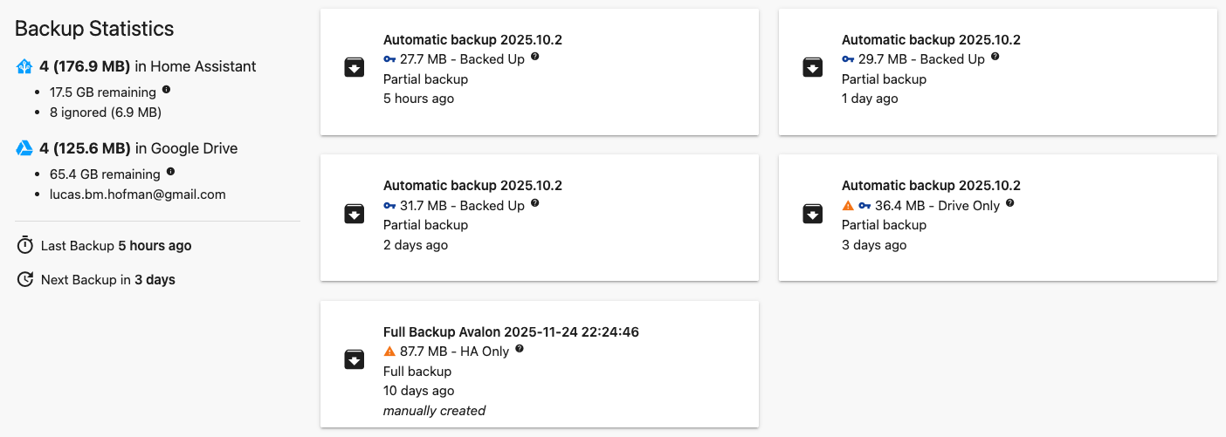1226x437 pixels.
Task: Click archive icon on the 31.7 MB backup
Action: [x=354, y=214]
